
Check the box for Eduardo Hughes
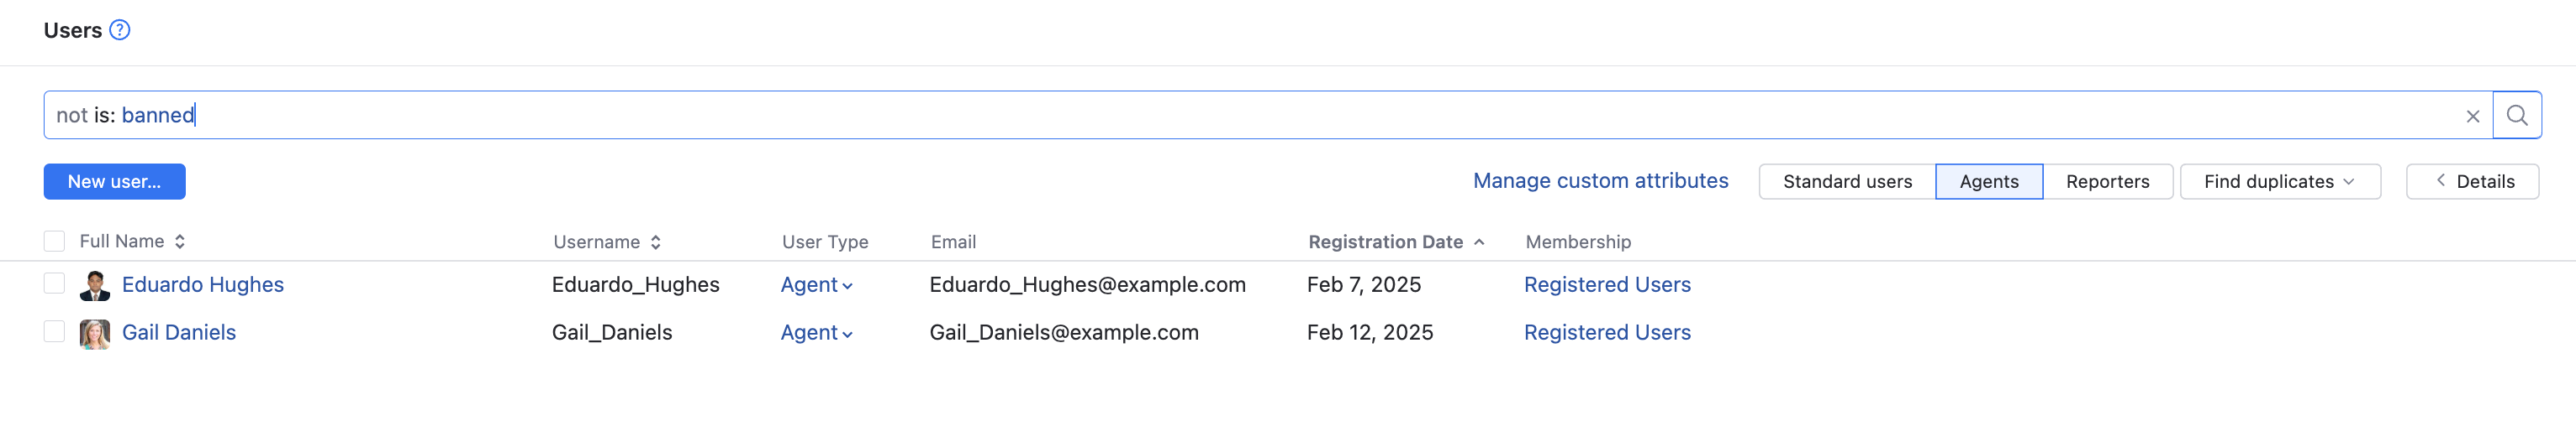(54, 284)
